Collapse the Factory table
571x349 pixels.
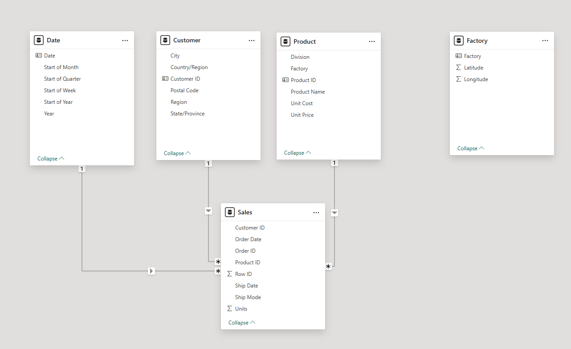[x=471, y=148]
